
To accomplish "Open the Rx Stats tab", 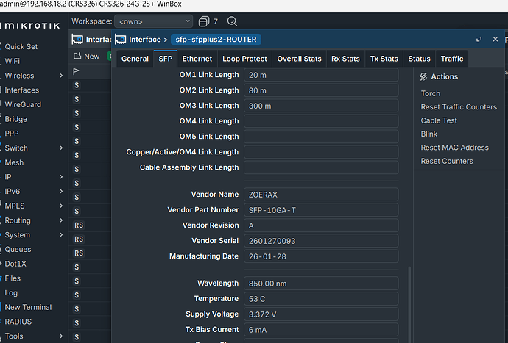I will tap(345, 59).
